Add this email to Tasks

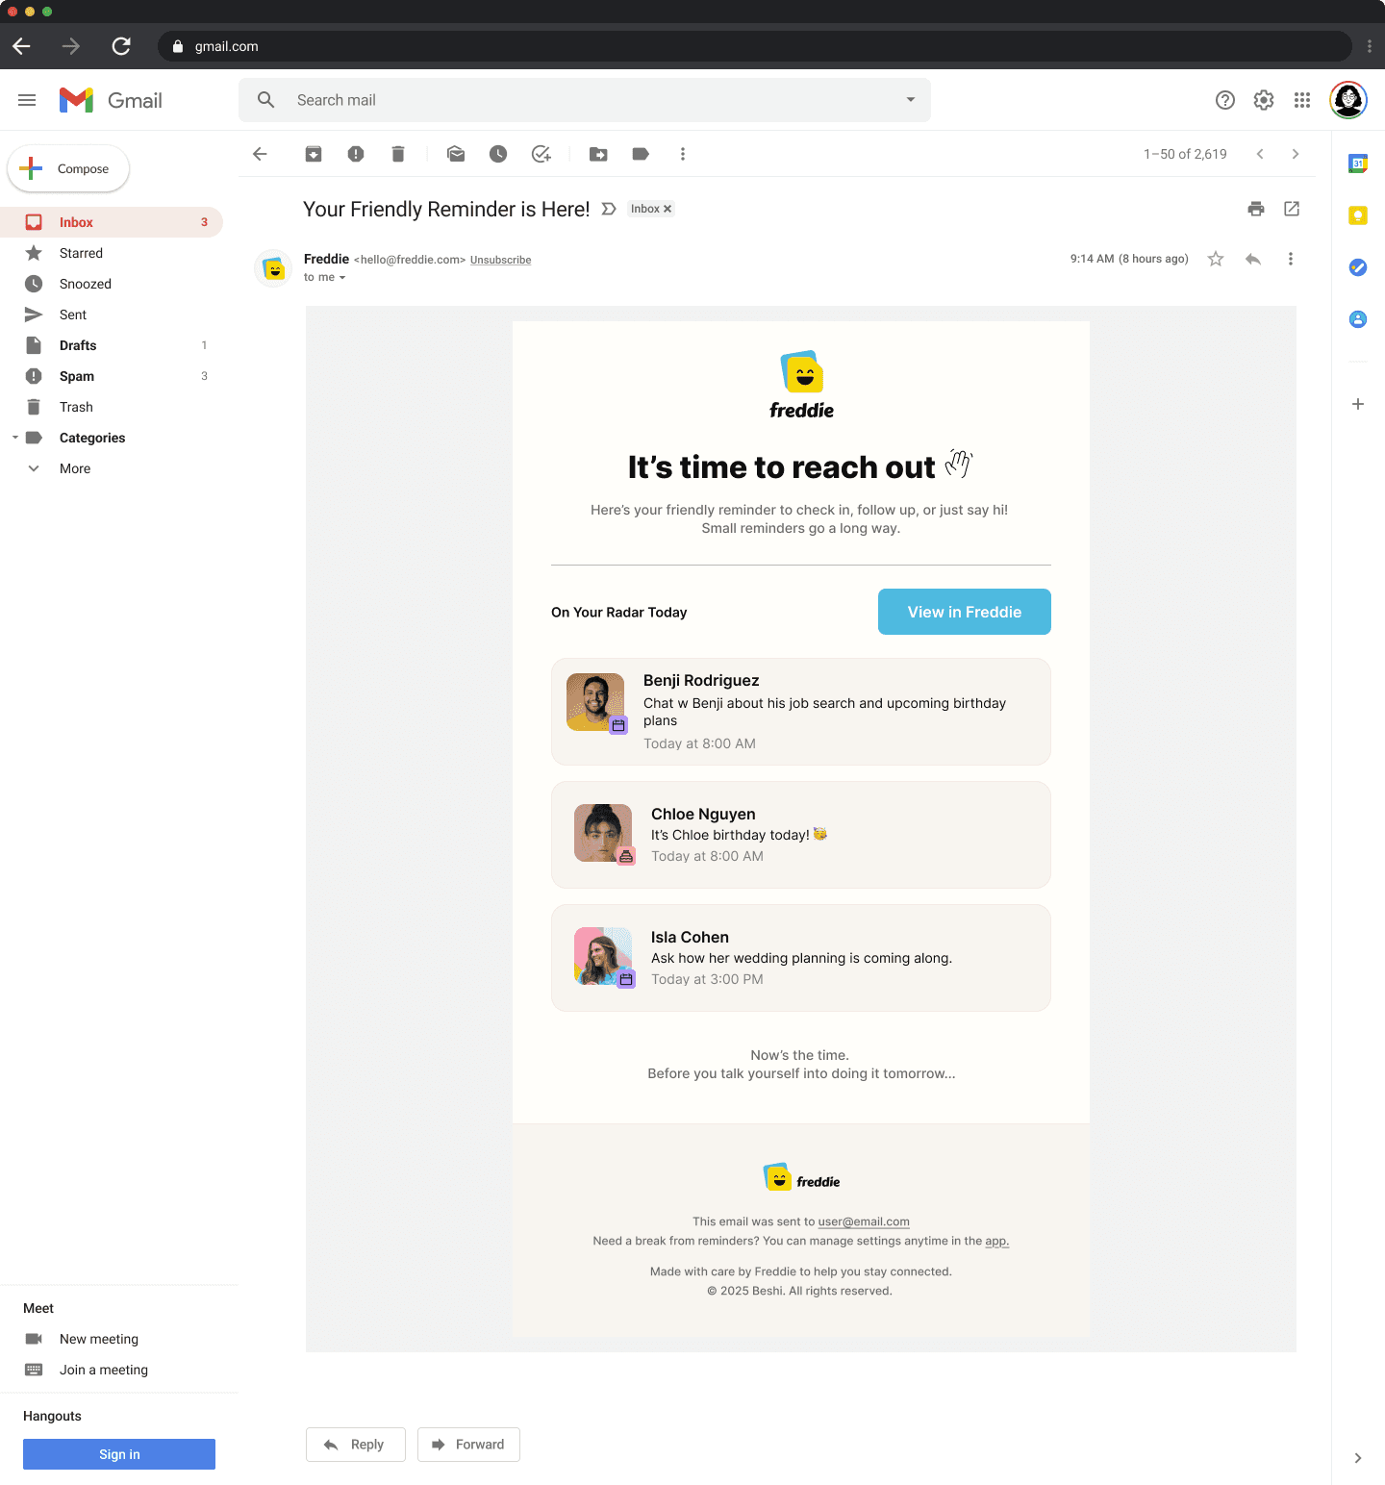[x=541, y=154]
